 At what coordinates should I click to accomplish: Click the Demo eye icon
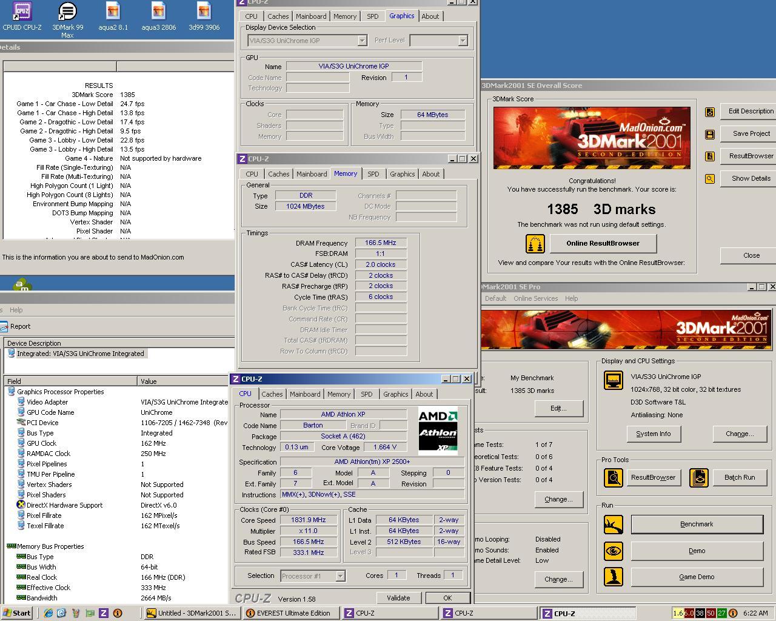[614, 551]
